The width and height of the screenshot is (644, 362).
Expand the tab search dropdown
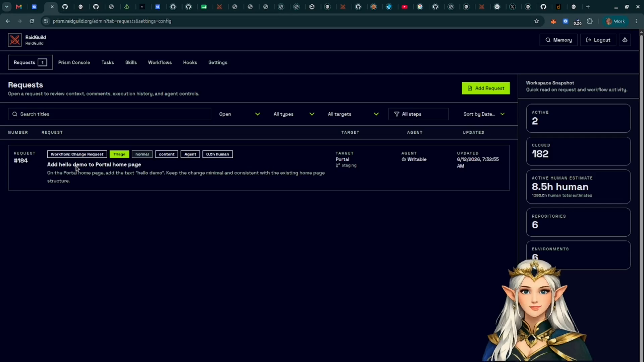click(6, 7)
